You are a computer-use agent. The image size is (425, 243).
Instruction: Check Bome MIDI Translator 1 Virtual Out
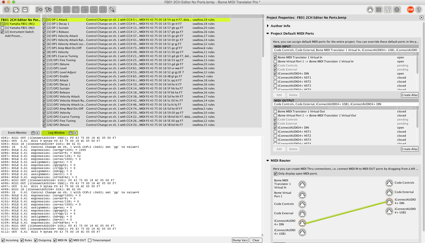click(275, 112)
